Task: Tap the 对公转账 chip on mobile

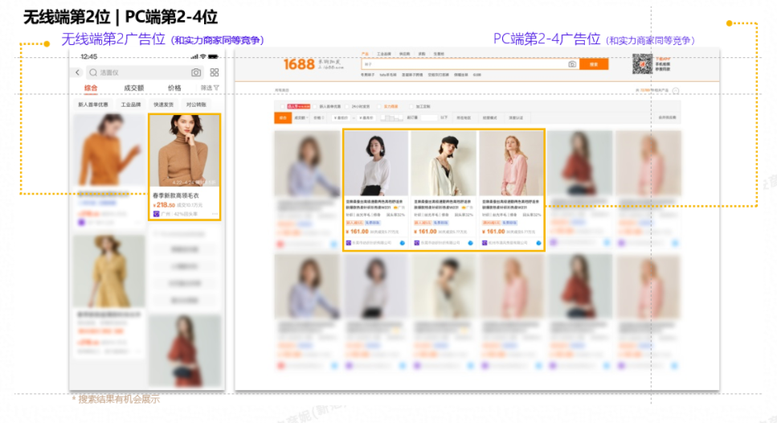Action: point(196,105)
